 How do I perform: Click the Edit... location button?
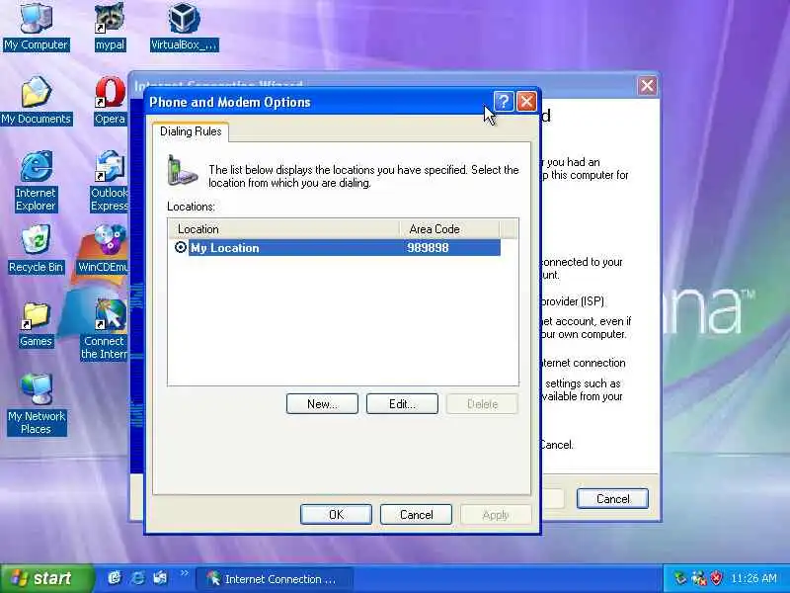(x=402, y=404)
